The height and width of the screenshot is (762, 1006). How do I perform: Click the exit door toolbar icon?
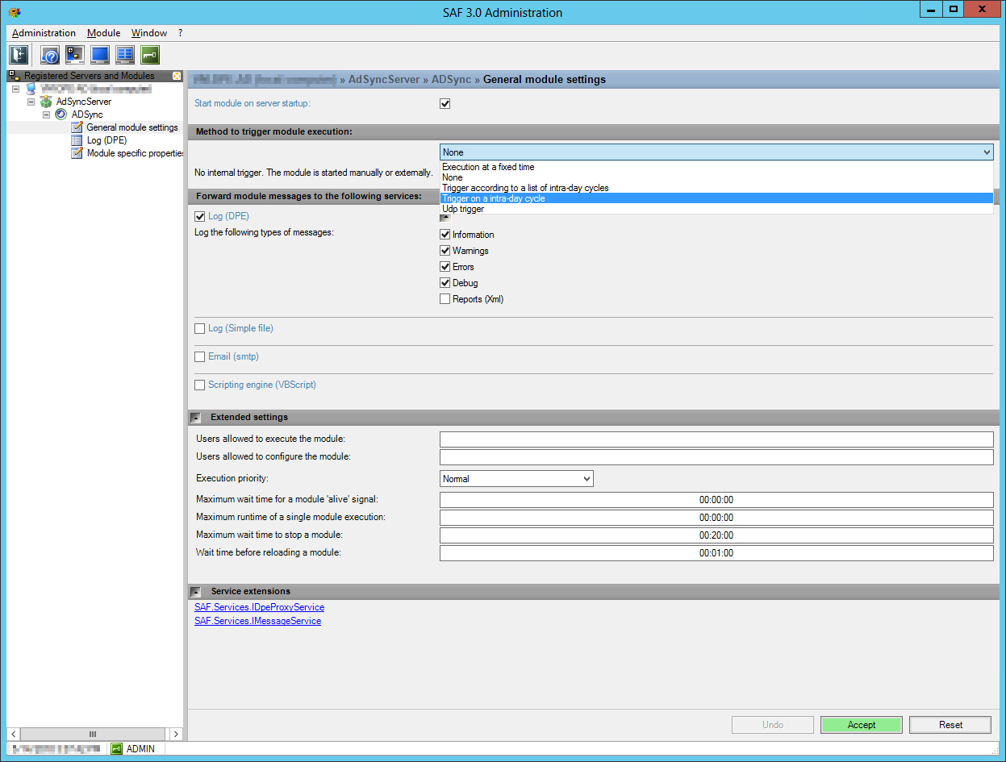19,55
